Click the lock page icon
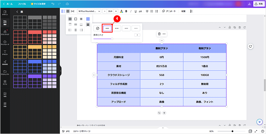Screen dimensions: 266x134 229,28
